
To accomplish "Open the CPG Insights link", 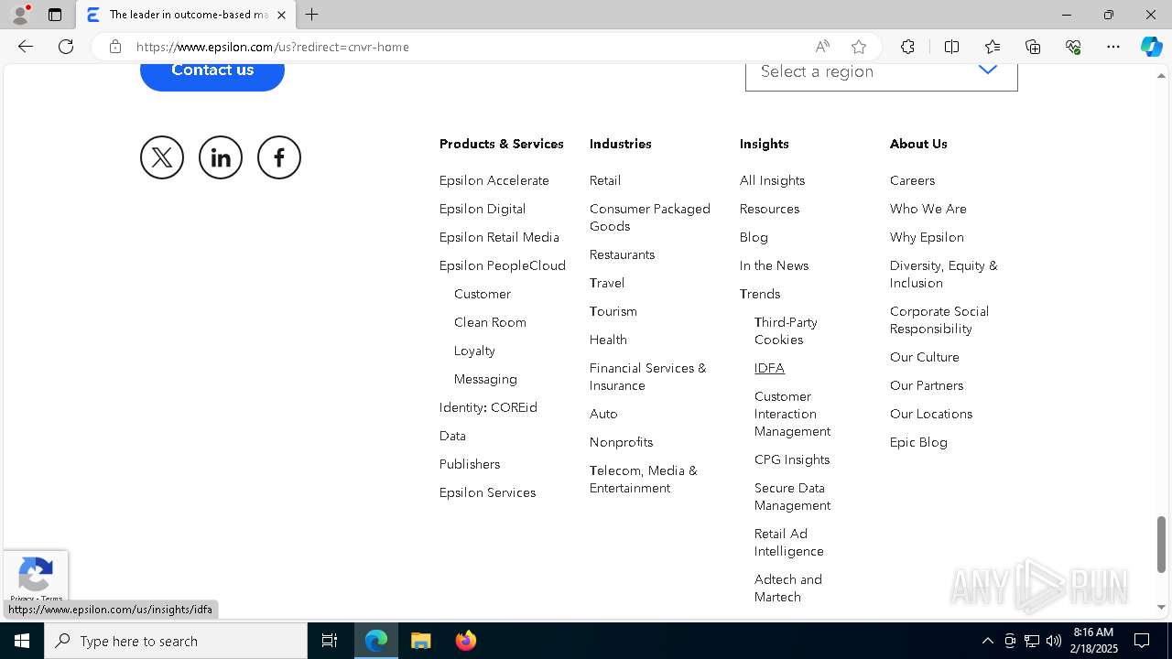I will tap(792, 459).
